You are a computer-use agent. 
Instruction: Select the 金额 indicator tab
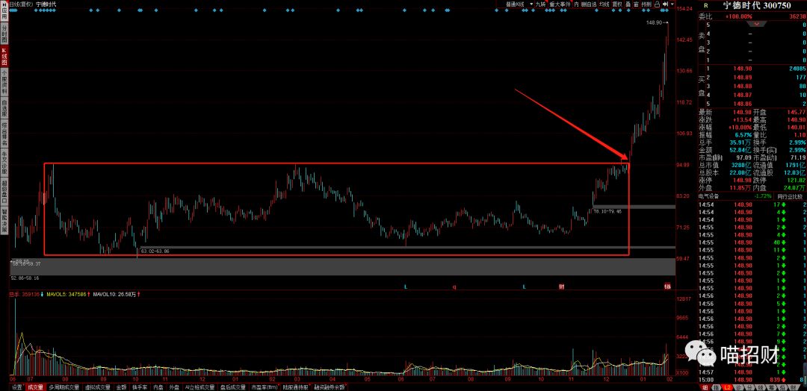(x=122, y=387)
